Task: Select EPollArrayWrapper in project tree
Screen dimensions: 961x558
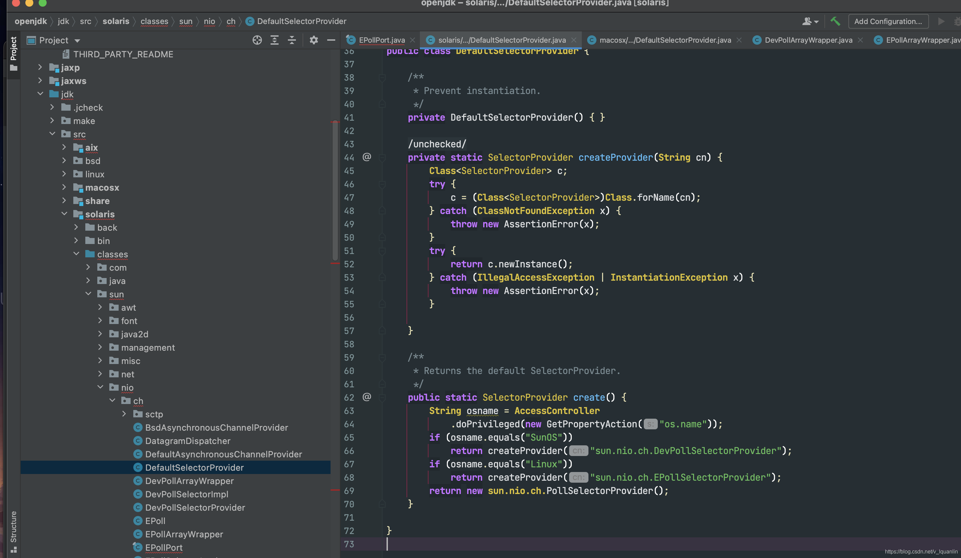Action: pos(184,534)
